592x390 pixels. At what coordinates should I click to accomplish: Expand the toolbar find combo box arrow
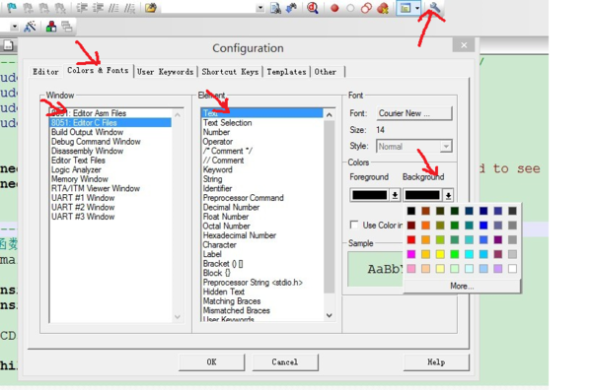tap(260, 8)
